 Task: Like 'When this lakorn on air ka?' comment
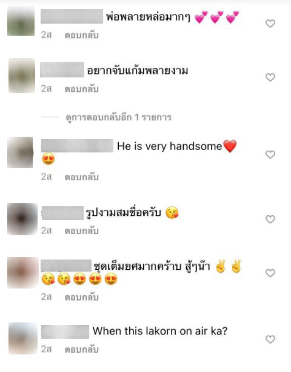coord(270,339)
